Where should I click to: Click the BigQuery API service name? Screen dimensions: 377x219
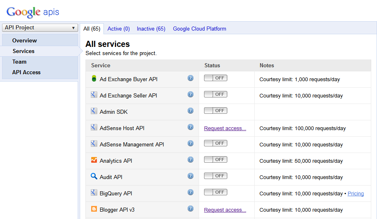pos(116,193)
